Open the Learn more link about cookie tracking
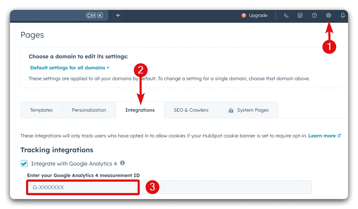The image size is (358, 209). coord(322,136)
